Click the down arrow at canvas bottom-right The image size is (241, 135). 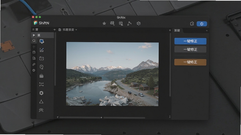coord(170,117)
